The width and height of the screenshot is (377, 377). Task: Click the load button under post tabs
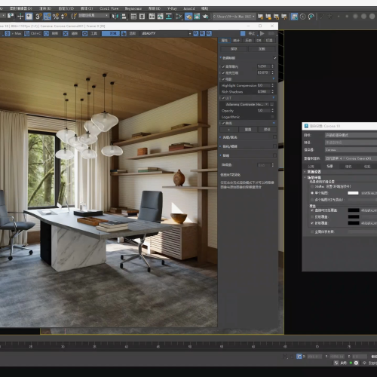[x=262, y=49]
